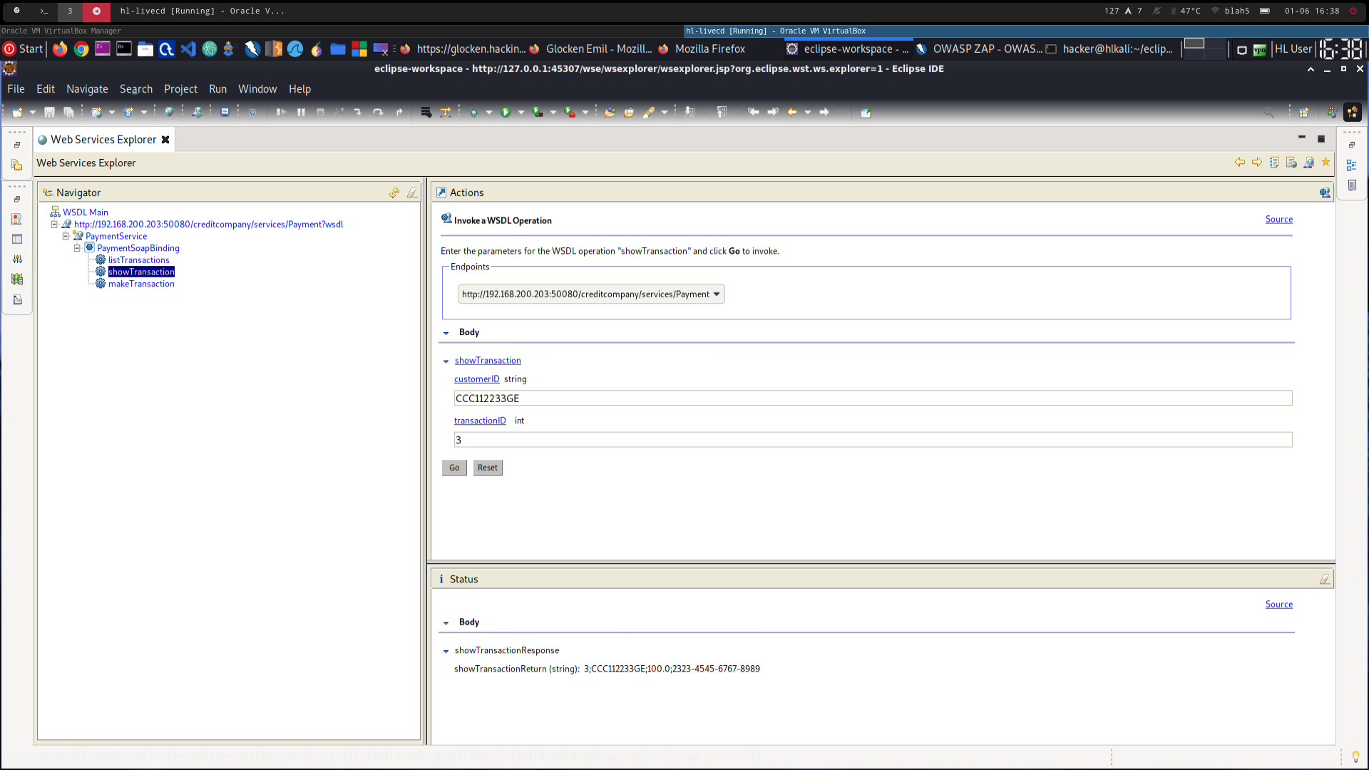Viewport: 1369px width, 770px height.
Task: Click the explorer Back arrow icon
Action: coord(1240,163)
